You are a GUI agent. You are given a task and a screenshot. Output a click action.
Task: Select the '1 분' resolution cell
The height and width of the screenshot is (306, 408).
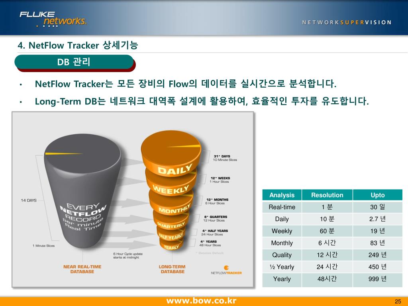tap(327, 207)
